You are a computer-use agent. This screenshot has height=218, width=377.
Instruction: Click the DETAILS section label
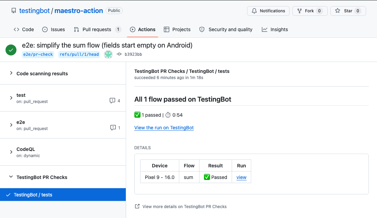(x=143, y=148)
